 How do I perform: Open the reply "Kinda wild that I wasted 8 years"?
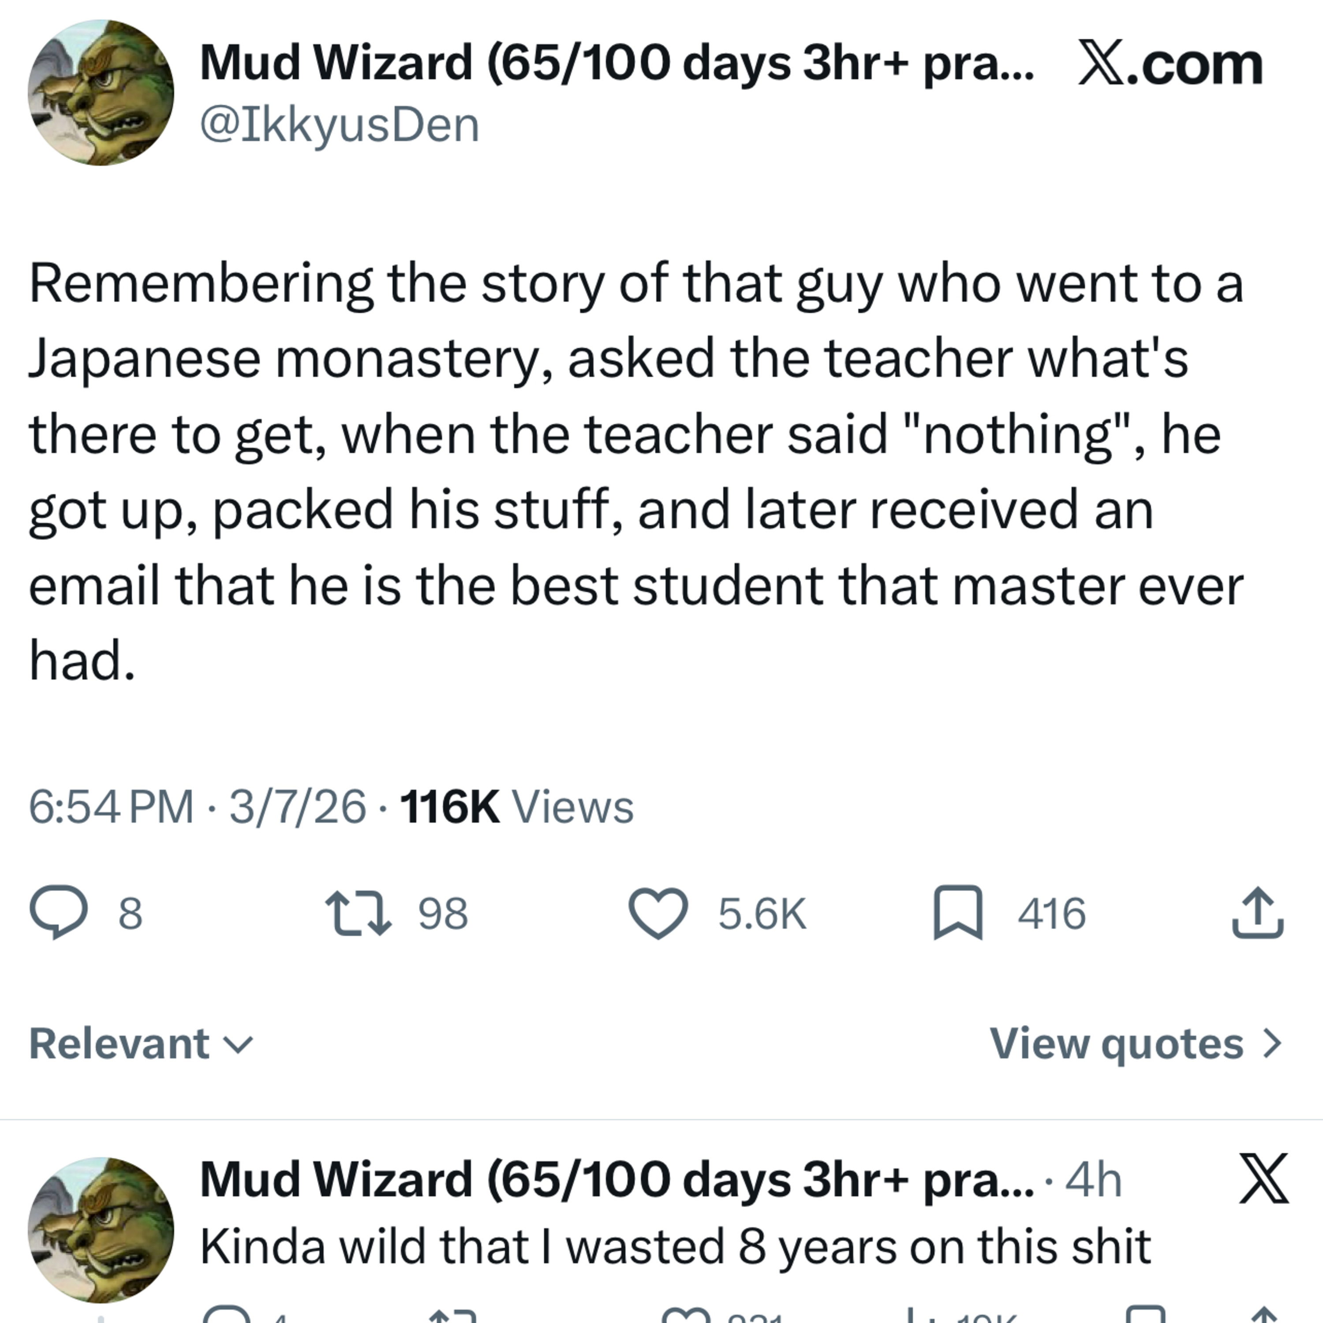pyautogui.click(x=675, y=1246)
